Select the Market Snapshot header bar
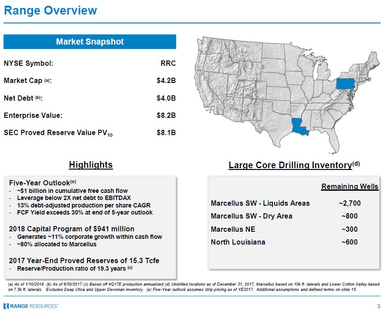This screenshot has height=313, width=385. click(90, 42)
